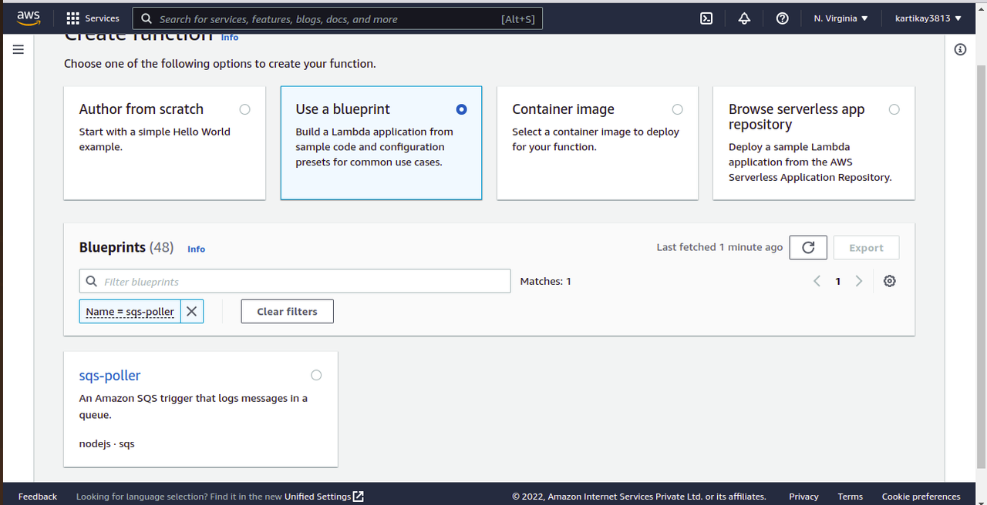The width and height of the screenshot is (987, 505).
Task: Click the Name = sqs-poller filter token
Action: point(130,311)
